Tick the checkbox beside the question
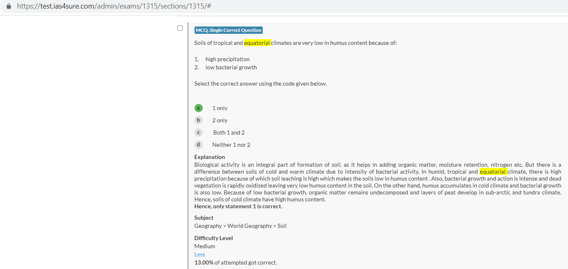 click(180, 28)
